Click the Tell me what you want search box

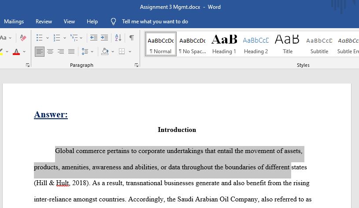click(x=155, y=22)
